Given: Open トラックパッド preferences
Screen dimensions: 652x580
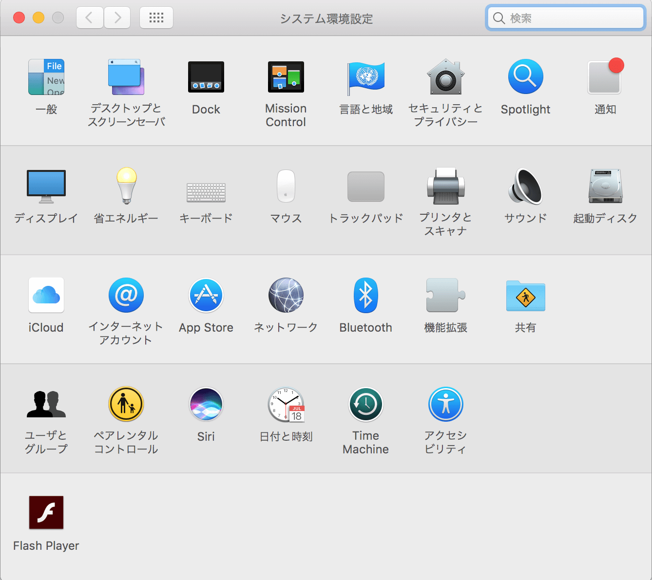Looking at the screenshot, I should 365,187.
